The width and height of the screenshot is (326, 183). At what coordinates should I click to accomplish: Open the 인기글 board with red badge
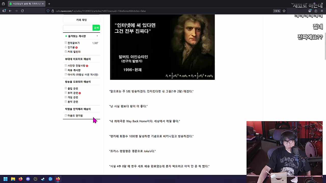(72, 47)
